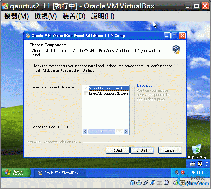Cancel the Guest Additions setup
The image size is (211, 189).
[170, 150]
